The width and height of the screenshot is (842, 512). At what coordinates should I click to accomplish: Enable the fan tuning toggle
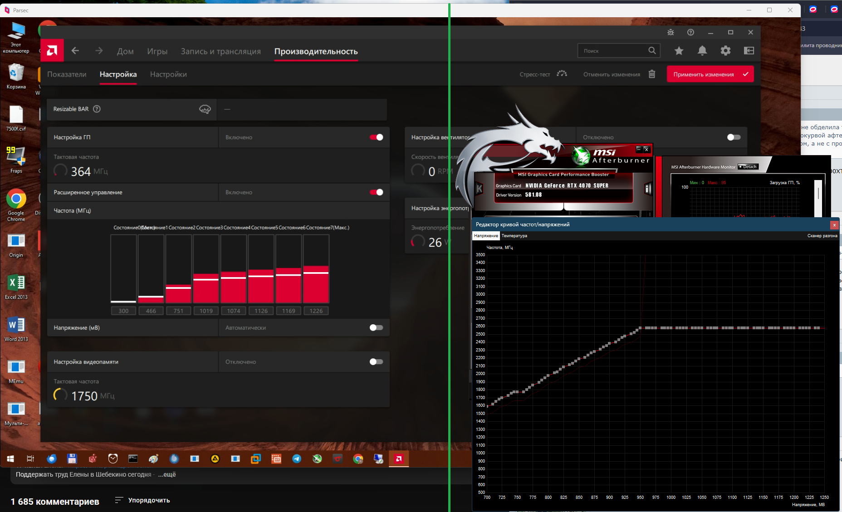734,137
